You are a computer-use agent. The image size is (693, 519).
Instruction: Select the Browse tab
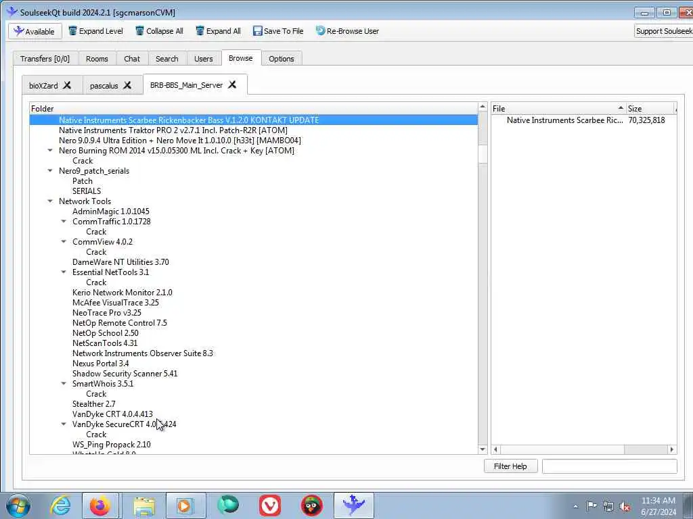pos(241,58)
